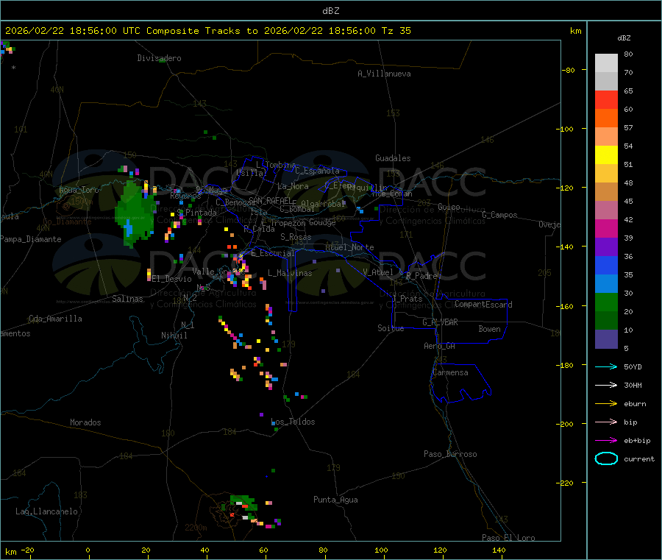Click the gray 70 dBZ legend swatch
This screenshot has height=560, width=662.
(606, 82)
